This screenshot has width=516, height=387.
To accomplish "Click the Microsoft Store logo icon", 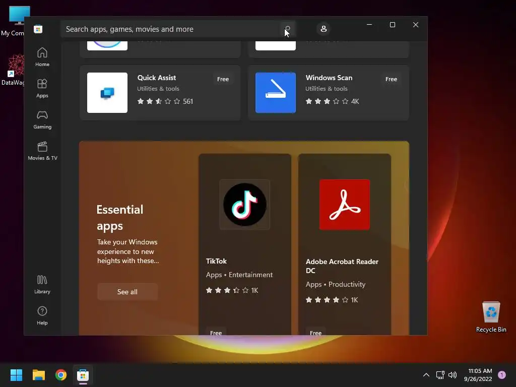I will [38, 29].
